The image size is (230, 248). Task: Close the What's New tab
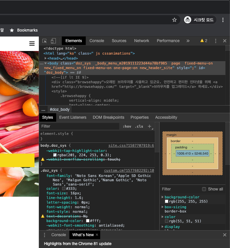(97, 235)
